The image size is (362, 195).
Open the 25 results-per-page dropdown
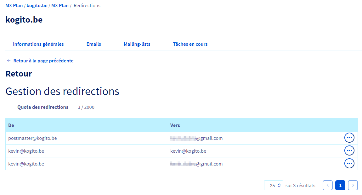[x=274, y=185]
